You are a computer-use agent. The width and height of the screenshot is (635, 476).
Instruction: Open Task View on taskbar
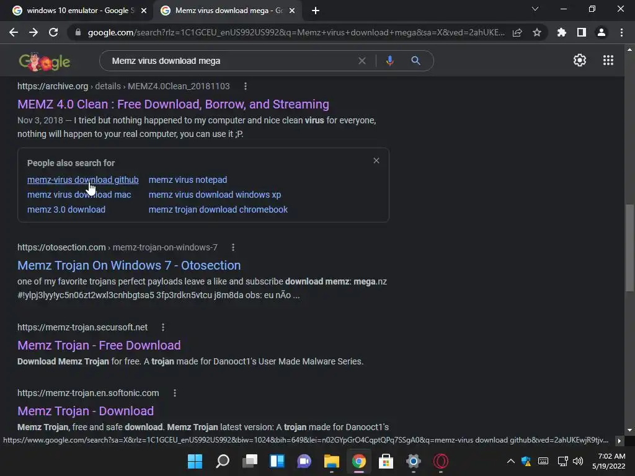pos(250,461)
